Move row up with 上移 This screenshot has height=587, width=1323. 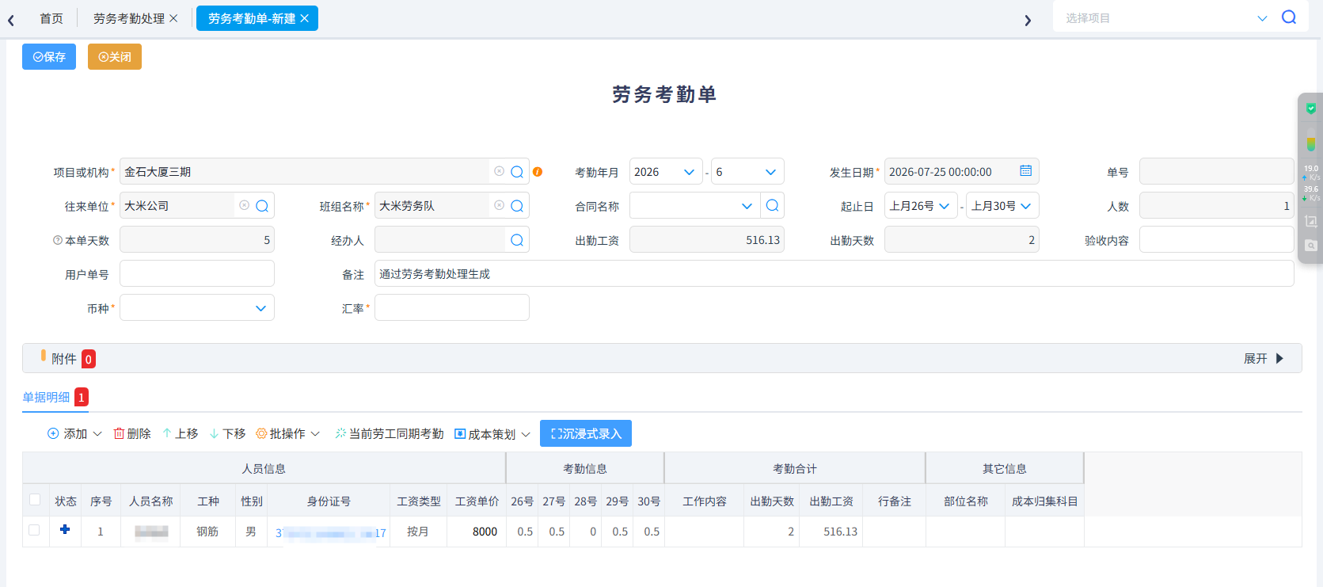(x=180, y=433)
